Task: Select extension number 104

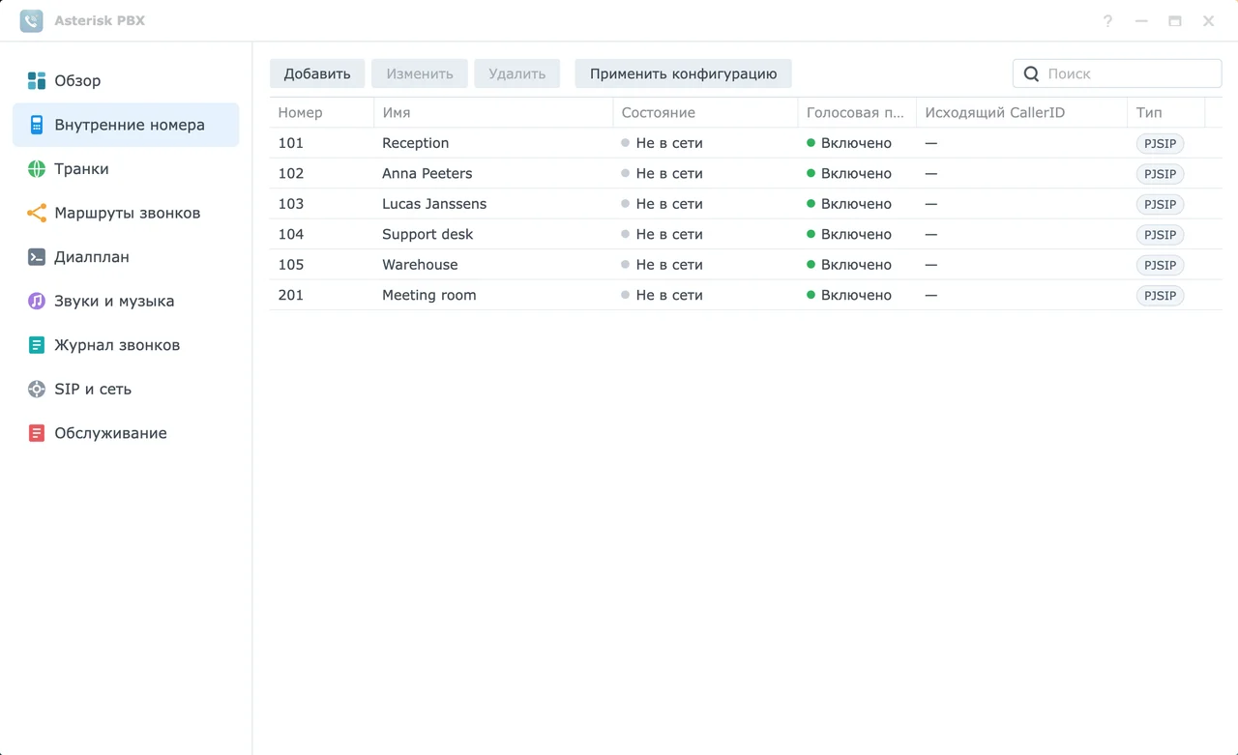Action: click(291, 235)
